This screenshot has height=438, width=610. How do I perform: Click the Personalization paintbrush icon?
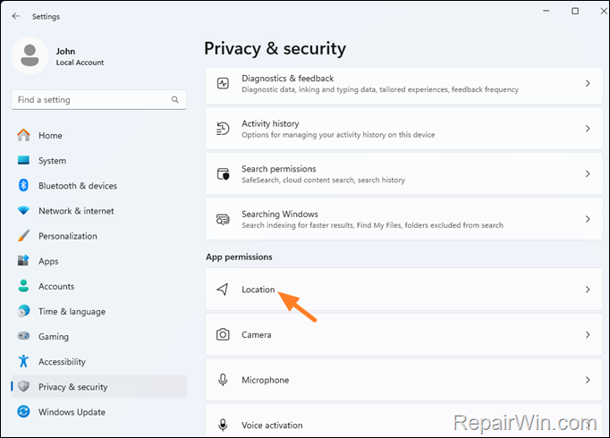point(22,236)
